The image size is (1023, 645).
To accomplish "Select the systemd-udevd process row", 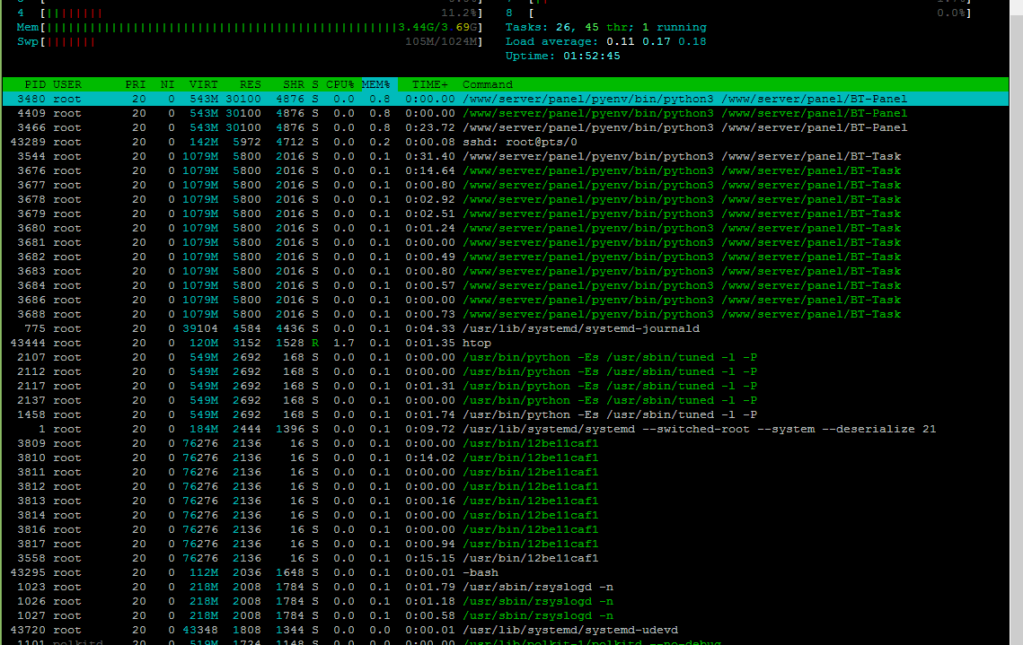I will point(506,630).
